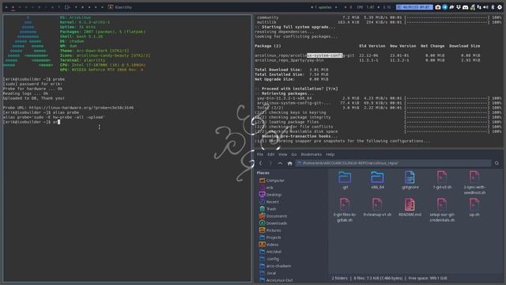Open the Help menu in file manager
This screenshot has height=285, width=506.
[330, 154]
